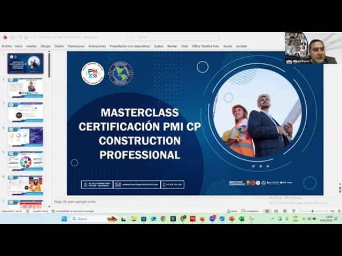Click the slide title MASTERCLASS text
The height and width of the screenshot is (256, 342).
[x=139, y=113]
